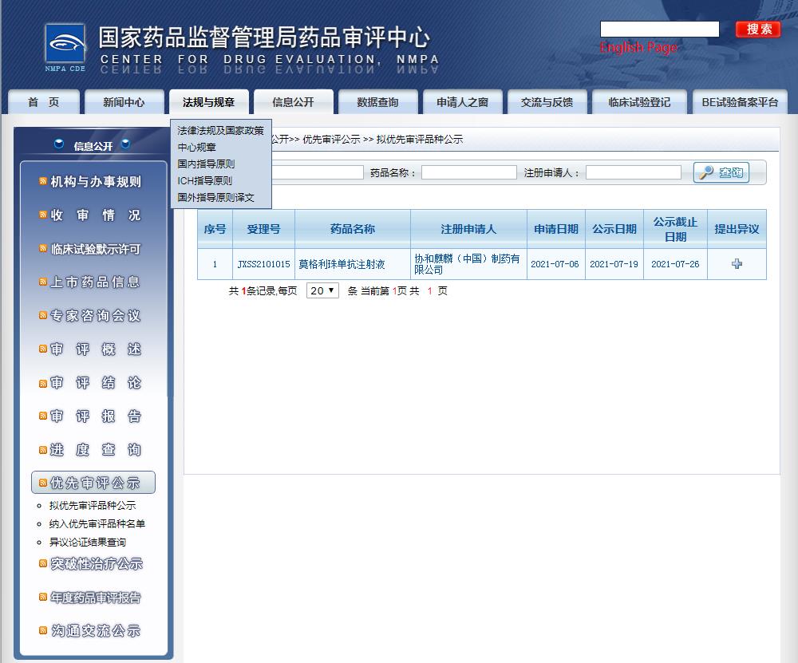The width and height of the screenshot is (798, 663).
Task: Open 年度药品审评报告 sidebar item
Action: 96,598
